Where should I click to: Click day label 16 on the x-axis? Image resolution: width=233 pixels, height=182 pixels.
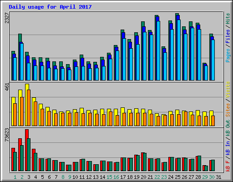pyautogui.click(x=116, y=177)
